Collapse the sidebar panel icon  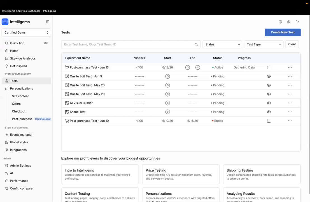click(48, 22)
